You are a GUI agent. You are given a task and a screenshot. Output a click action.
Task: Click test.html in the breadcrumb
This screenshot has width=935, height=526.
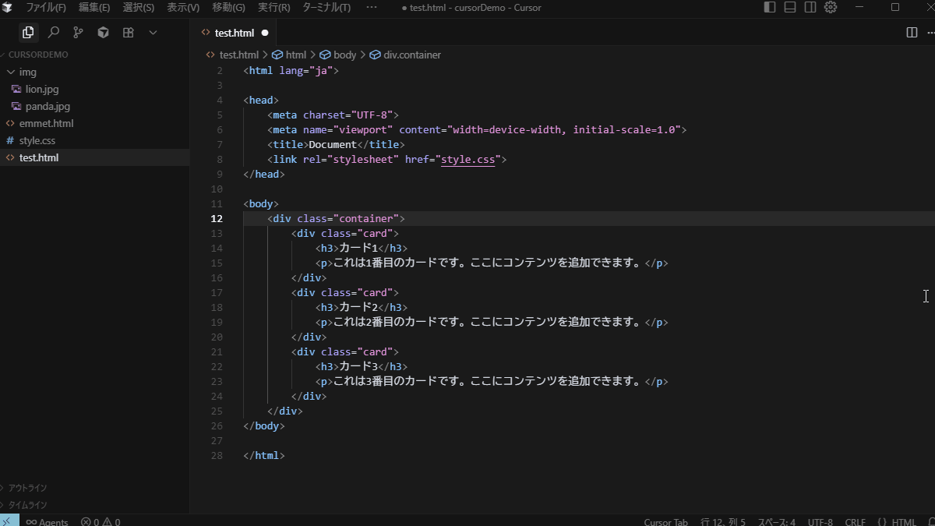[238, 55]
